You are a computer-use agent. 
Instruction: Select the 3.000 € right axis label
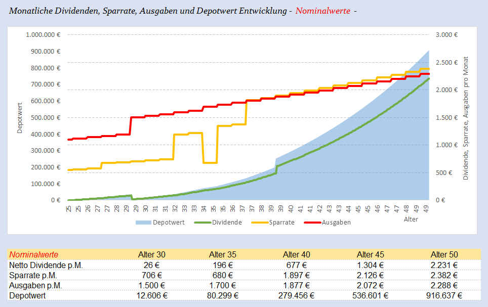coord(446,35)
